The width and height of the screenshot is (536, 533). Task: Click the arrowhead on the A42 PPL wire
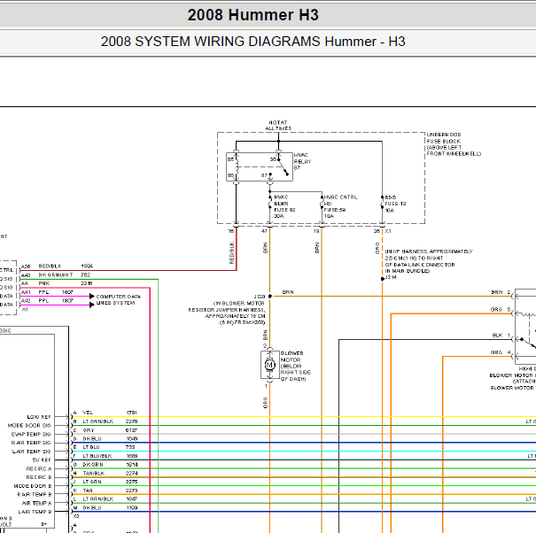coord(91,305)
